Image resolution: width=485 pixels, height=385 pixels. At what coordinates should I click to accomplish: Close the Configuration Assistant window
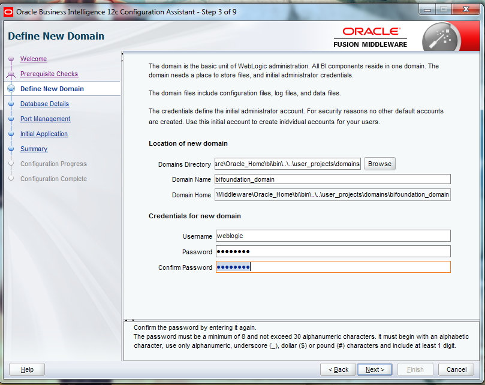[x=466, y=10]
